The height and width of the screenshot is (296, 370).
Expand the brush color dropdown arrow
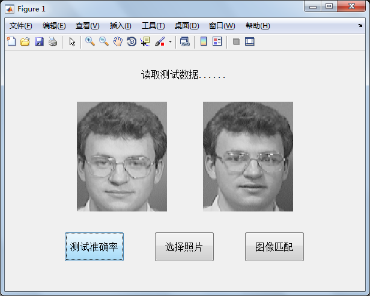170,42
